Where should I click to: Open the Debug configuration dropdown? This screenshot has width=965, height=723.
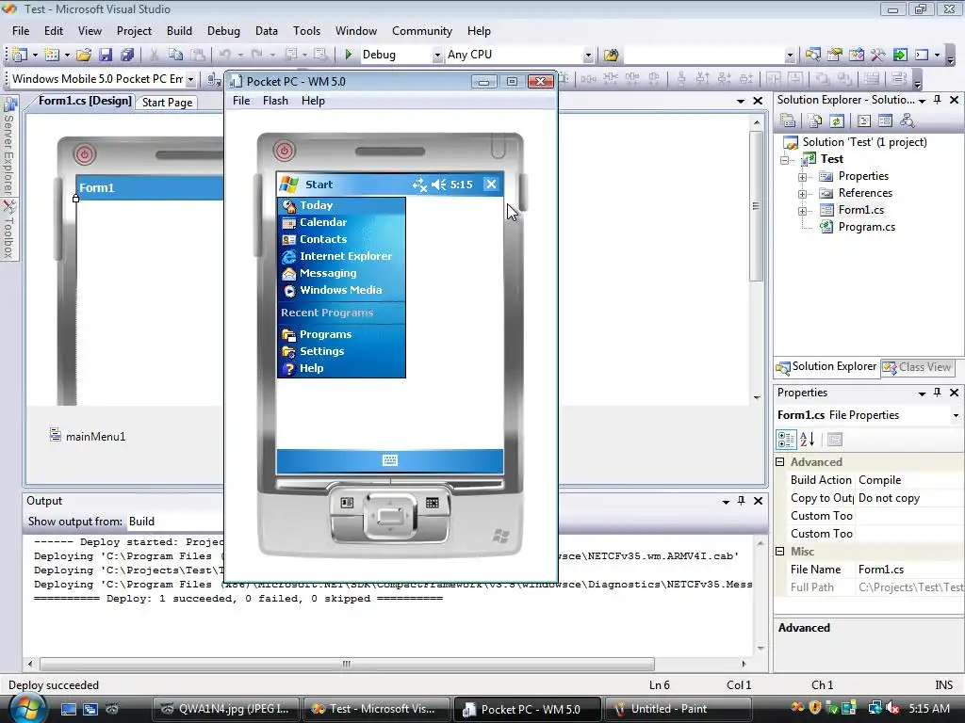point(437,55)
